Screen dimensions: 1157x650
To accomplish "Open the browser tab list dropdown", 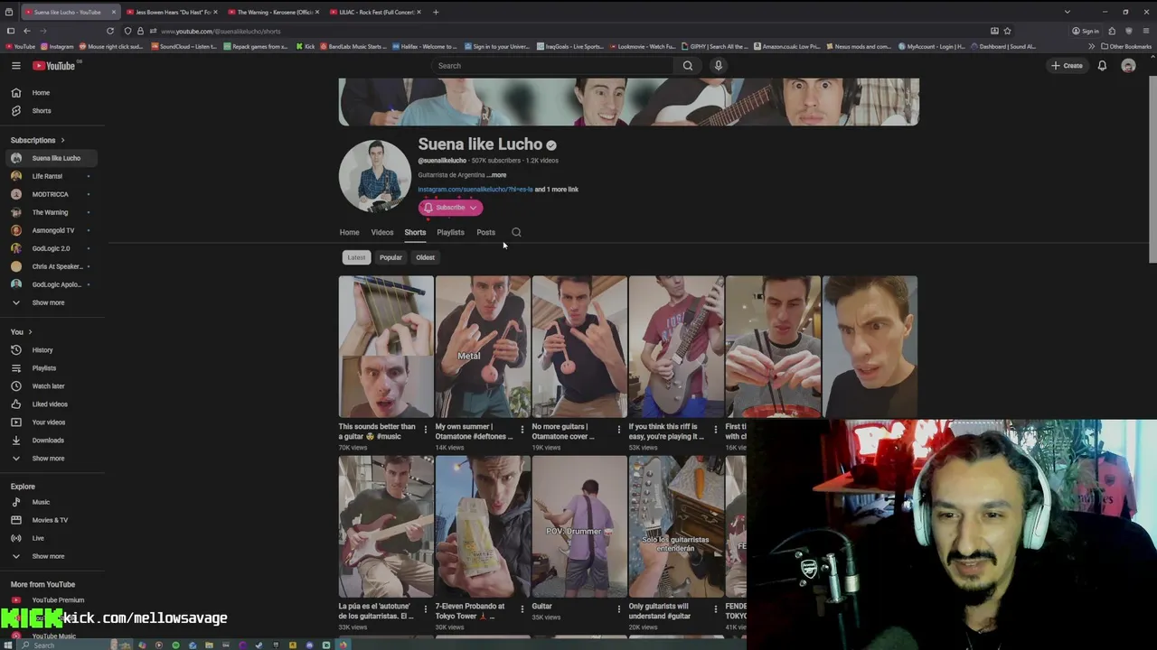I will pos(1067,12).
